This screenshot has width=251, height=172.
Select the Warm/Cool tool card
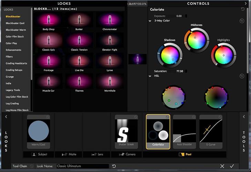pos(39,132)
